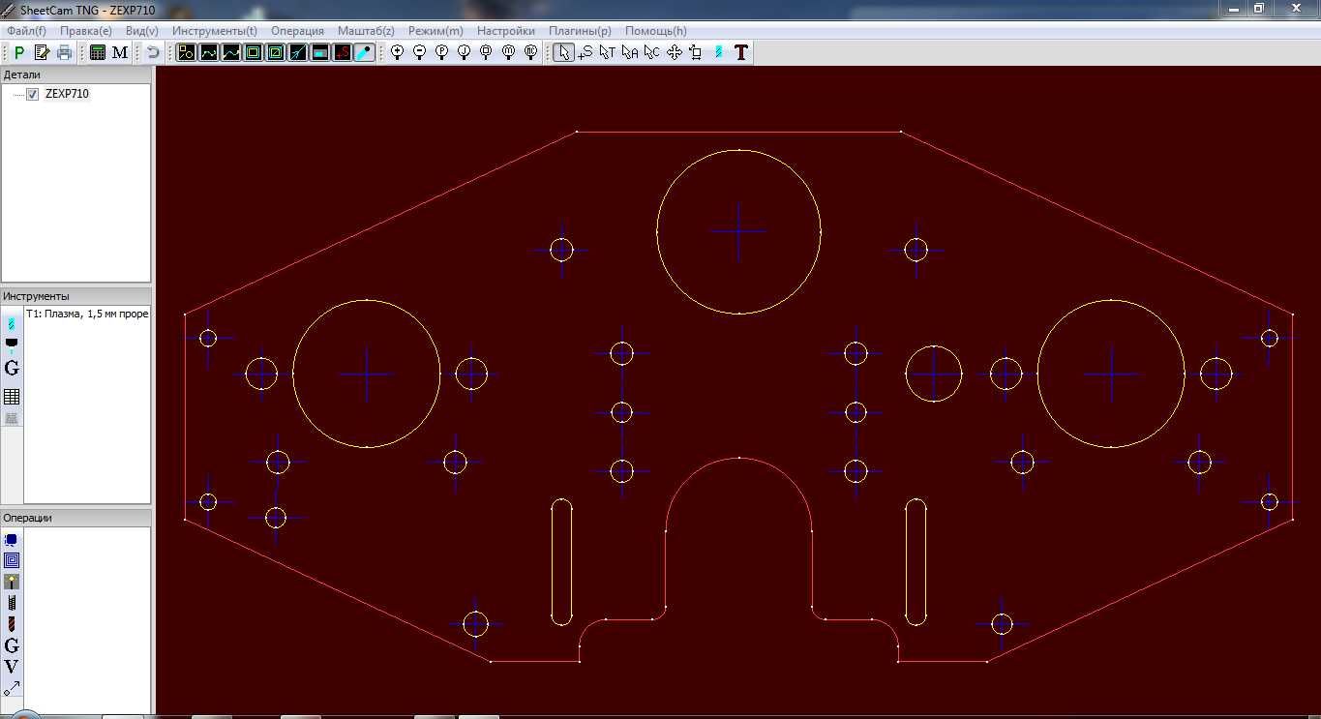
Task: Open the Файл(f) menu
Action: point(26,31)
